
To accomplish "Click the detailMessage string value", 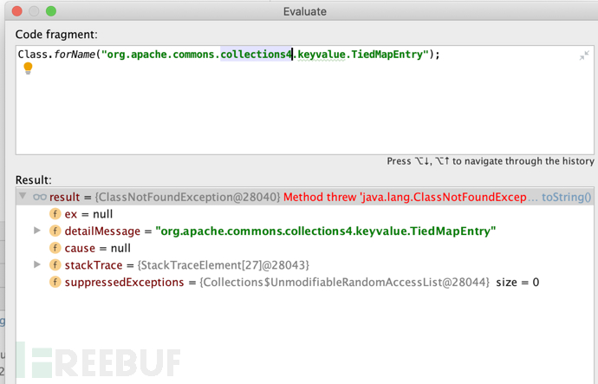I will pos(326,231).
